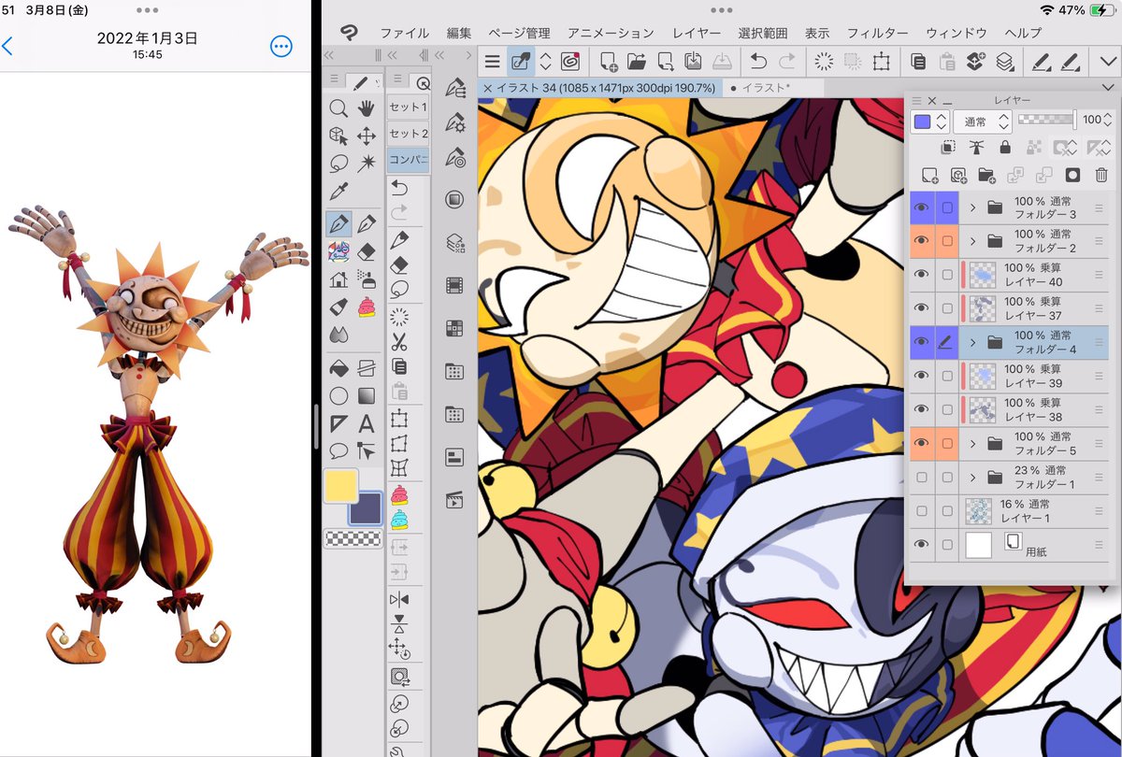Show hidden レイヤー 1 via visibility box
The height and width of the screenshot is (757, 1122).
coord(921,510)
